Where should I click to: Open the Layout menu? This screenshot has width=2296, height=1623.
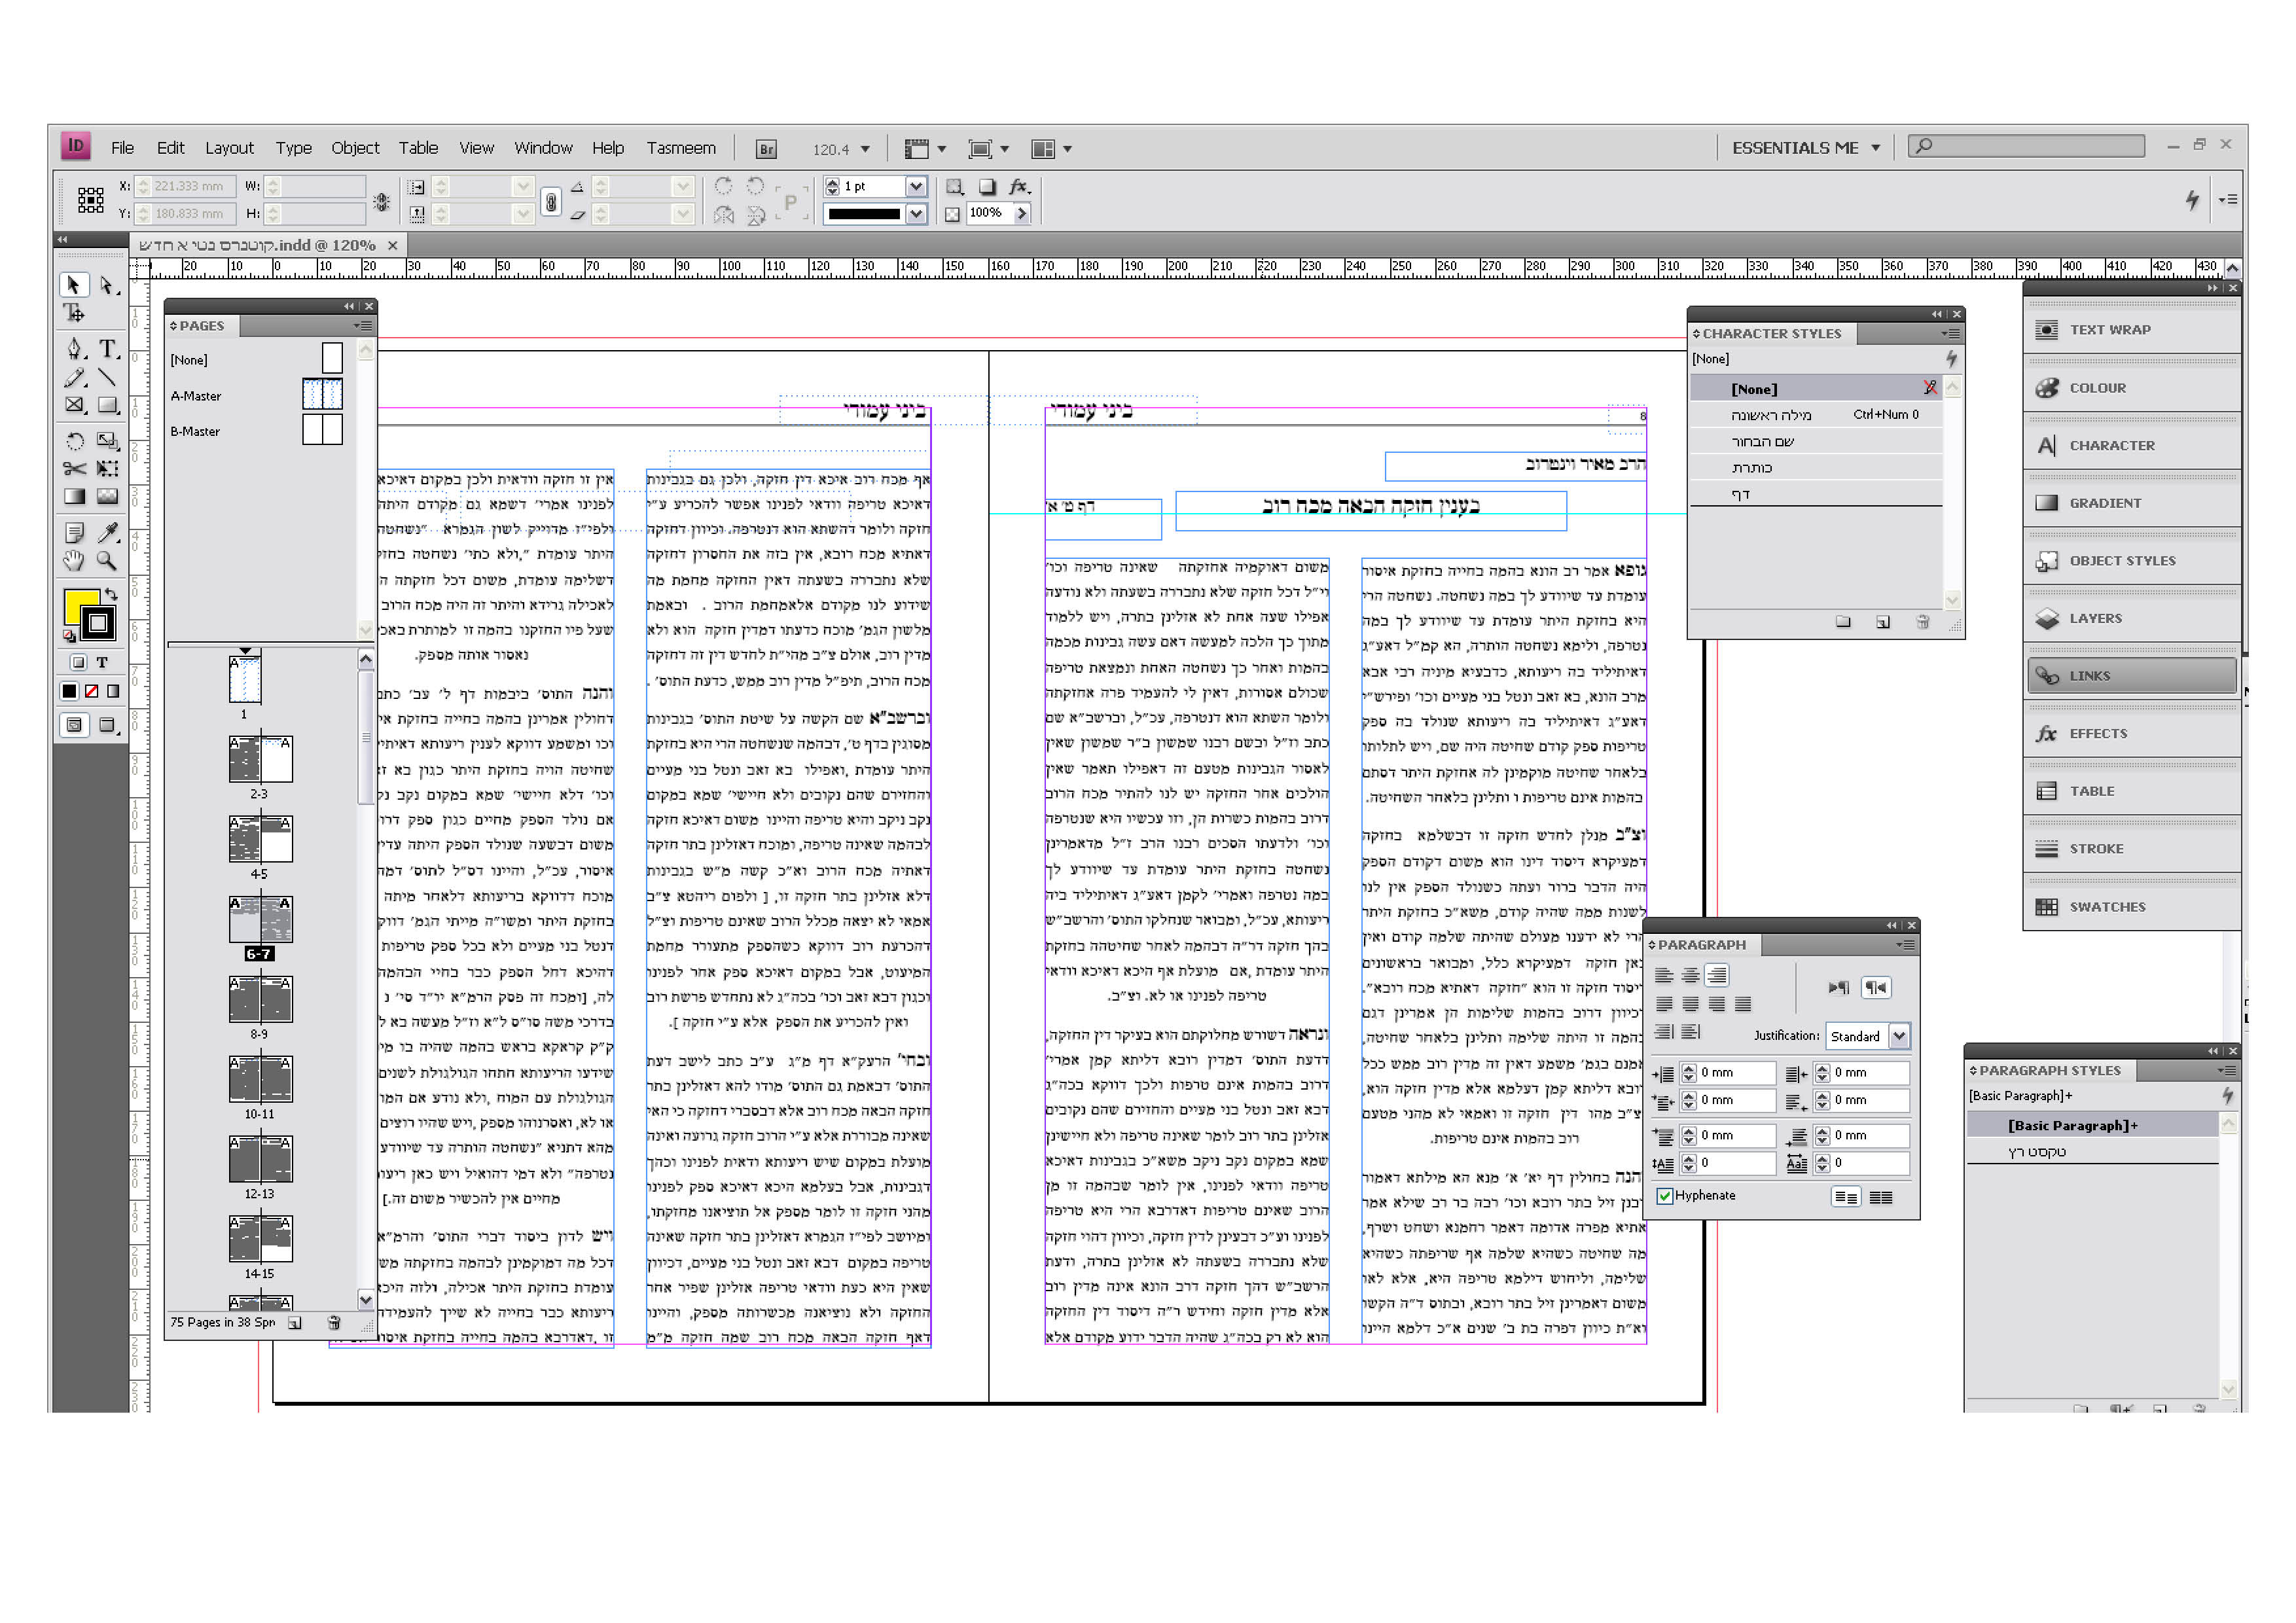[x=229, y=148]
